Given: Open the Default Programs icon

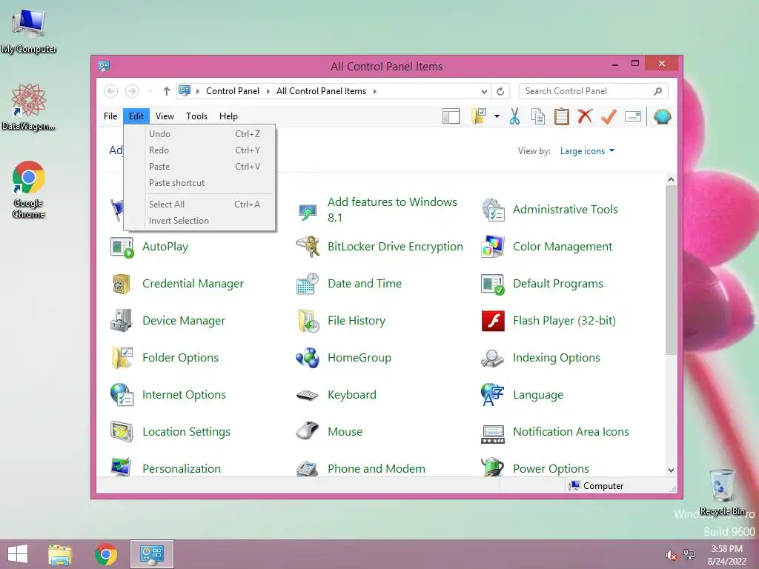Looking at the screenshot, I should (493, 284).
